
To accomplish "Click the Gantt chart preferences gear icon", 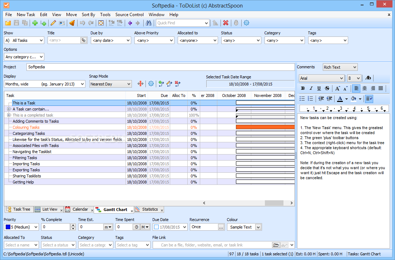I will [x=151, y=84].
